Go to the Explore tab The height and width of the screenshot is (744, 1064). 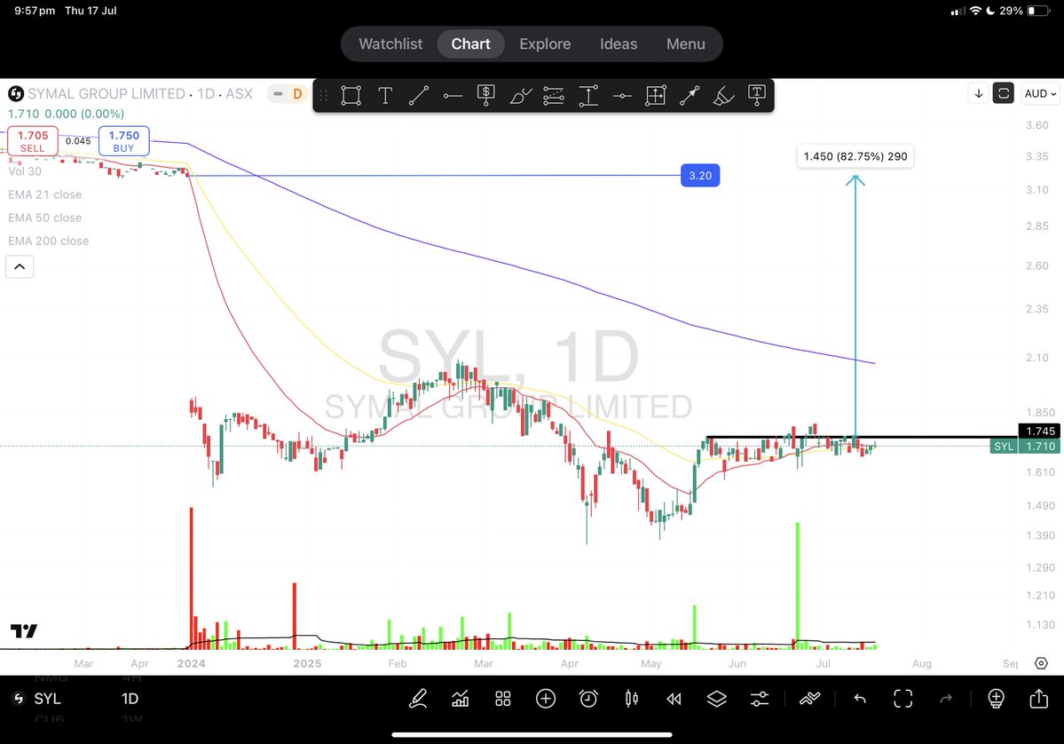pos(545,44)
